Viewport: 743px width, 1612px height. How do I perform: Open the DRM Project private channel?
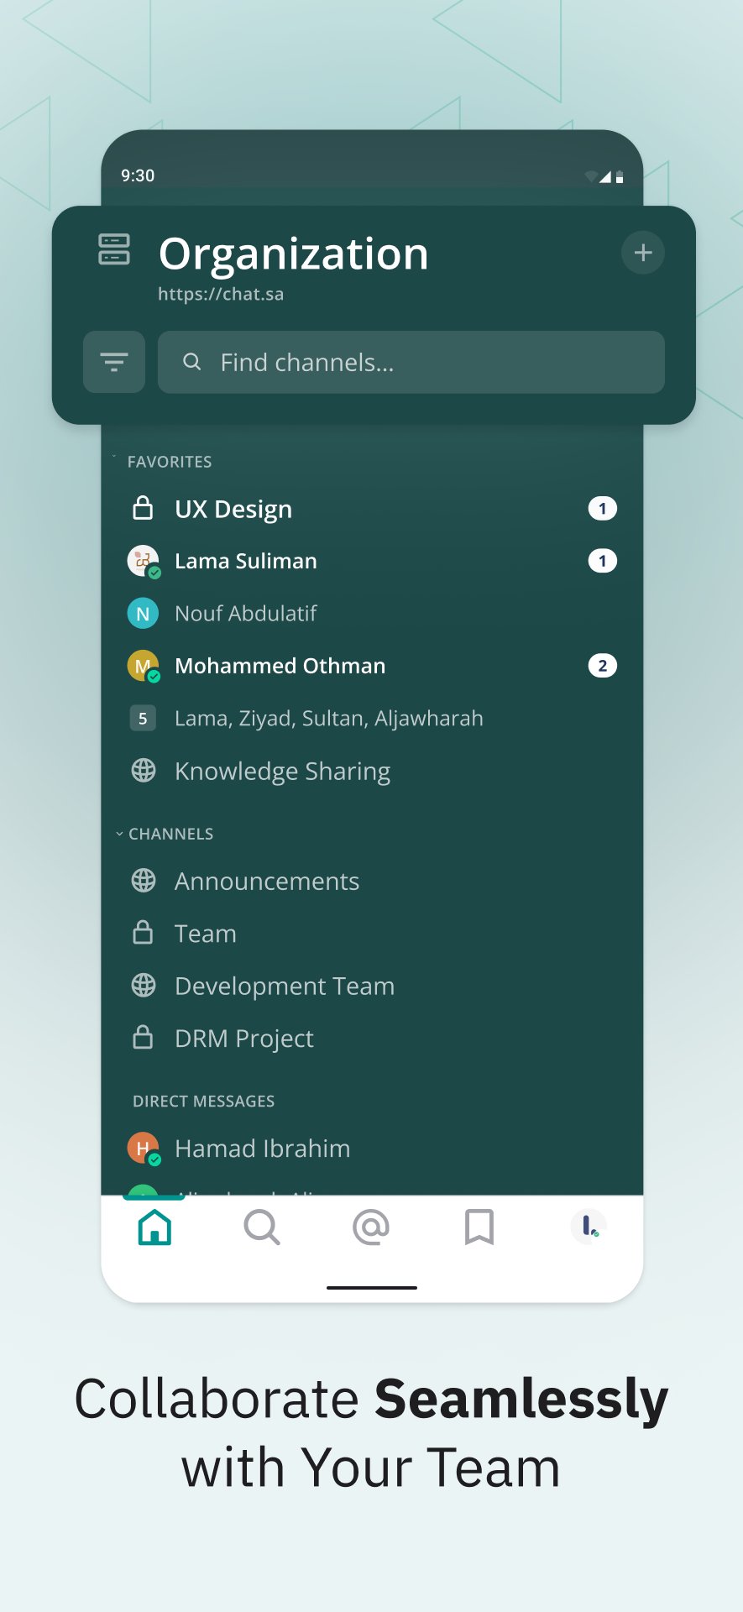point(243,1039)
